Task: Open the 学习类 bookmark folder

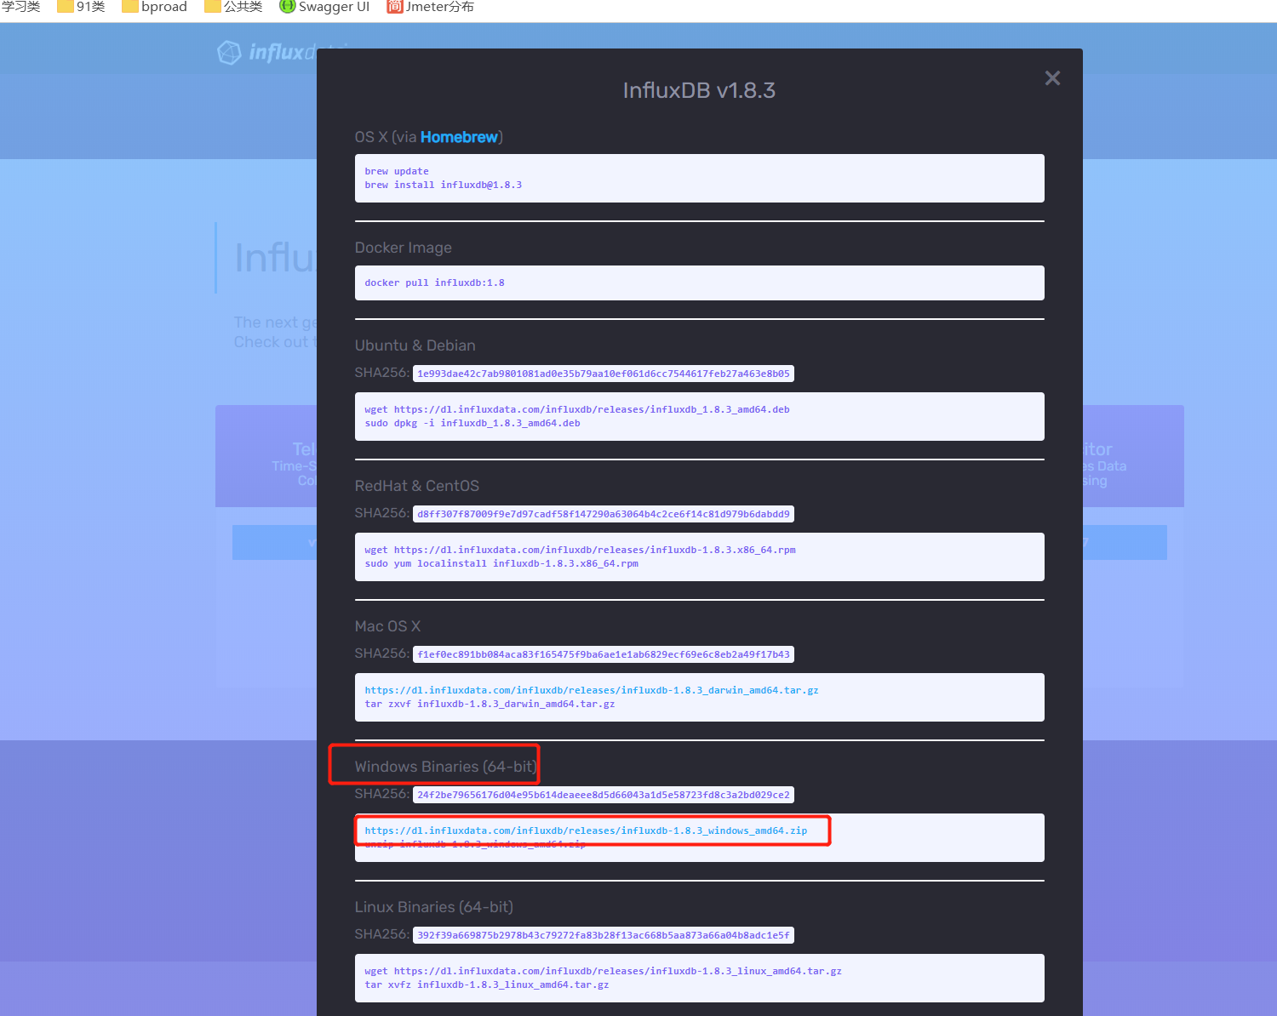Action: pos(20,7)
